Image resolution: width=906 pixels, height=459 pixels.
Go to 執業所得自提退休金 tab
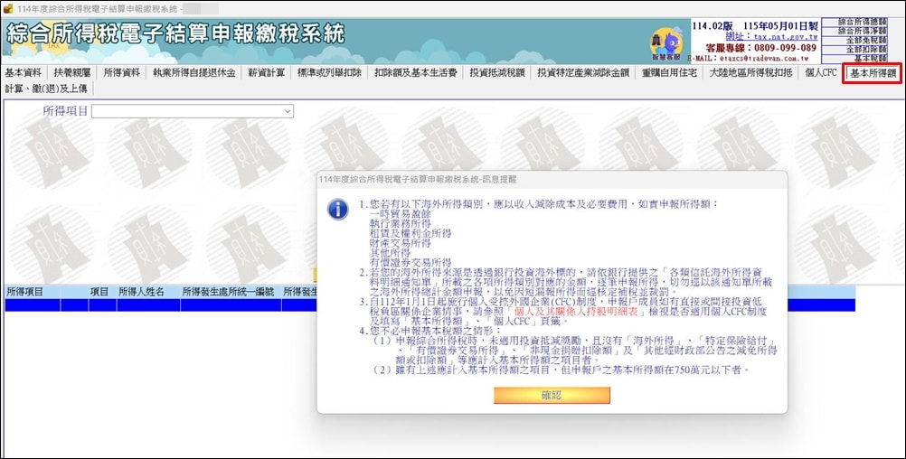194,73
